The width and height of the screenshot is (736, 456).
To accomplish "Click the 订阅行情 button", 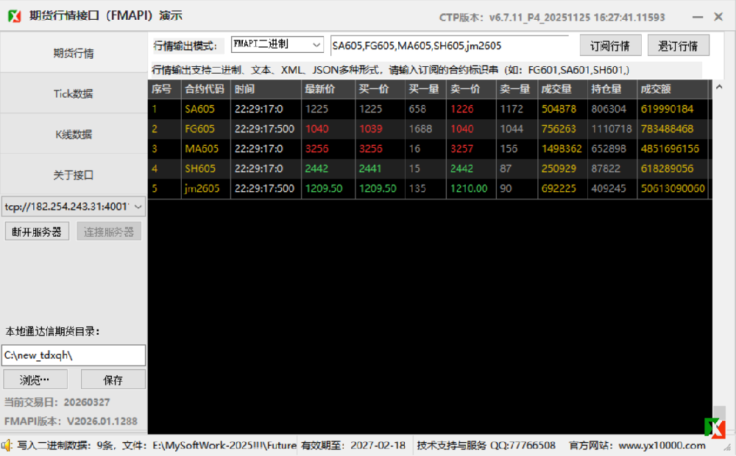I will click(610, 45).
